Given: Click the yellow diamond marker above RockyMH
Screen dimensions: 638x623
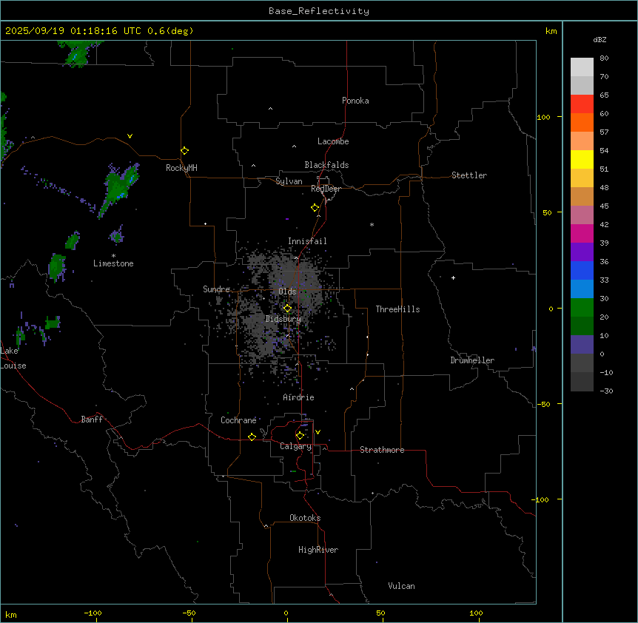Looking at the screenshot, I should (184, 150).
